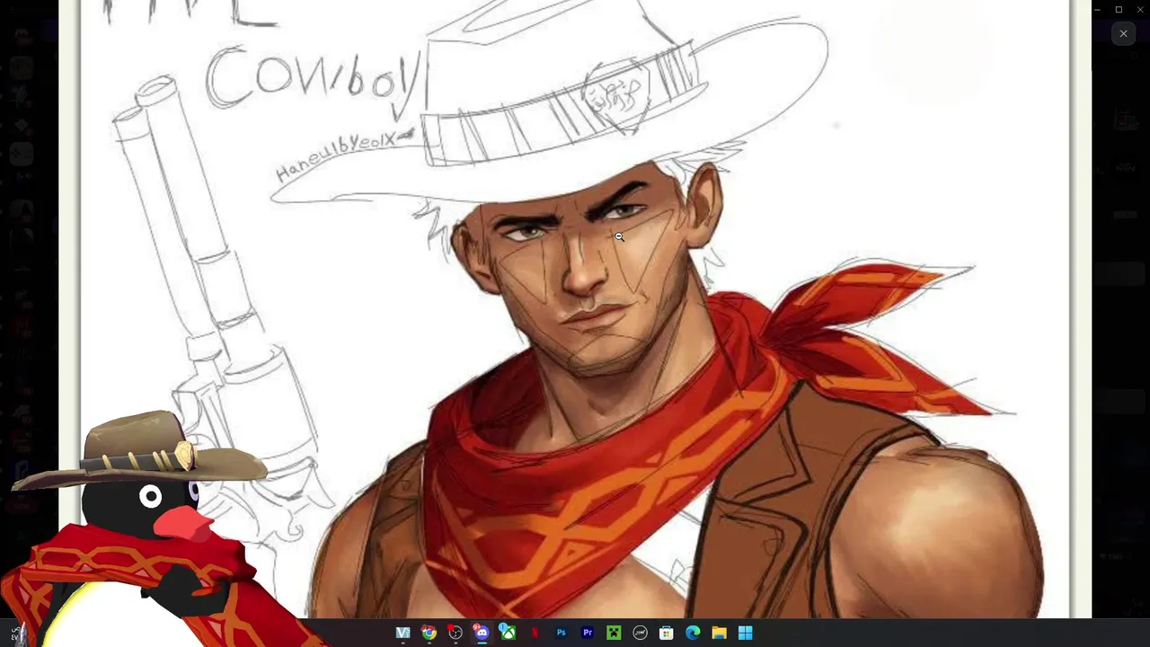
Task: Open File Explorer from the taskbar
Action: coord(719,634)
